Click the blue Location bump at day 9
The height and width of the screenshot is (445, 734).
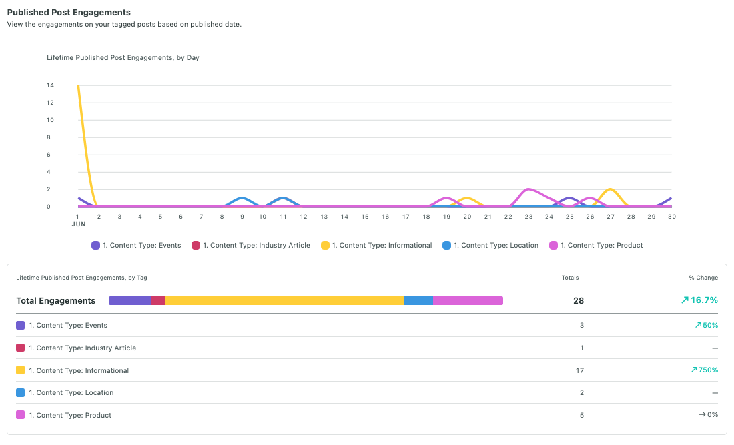[242, 198]
